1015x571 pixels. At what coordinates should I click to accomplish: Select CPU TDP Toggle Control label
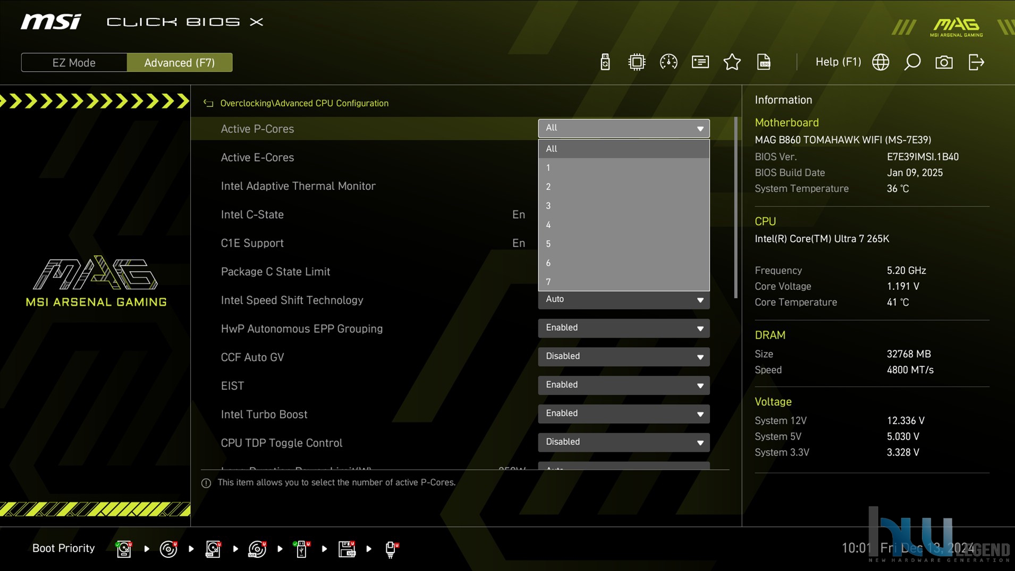coord(282,443)
